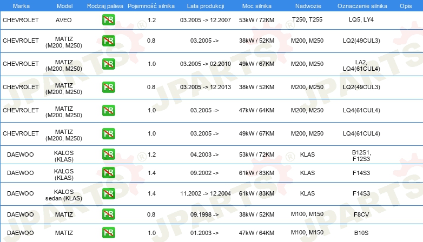Viewport: 423px width, 242px height.
Task: Select the AVEO model cell
Action: pyautogui.click(x=64, y=20)
